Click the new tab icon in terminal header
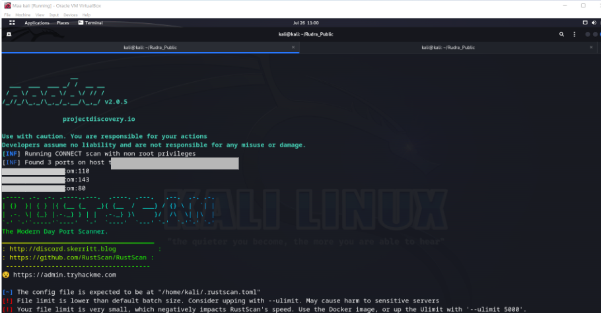This screenshot has width=601, height=313. [9, 34]
